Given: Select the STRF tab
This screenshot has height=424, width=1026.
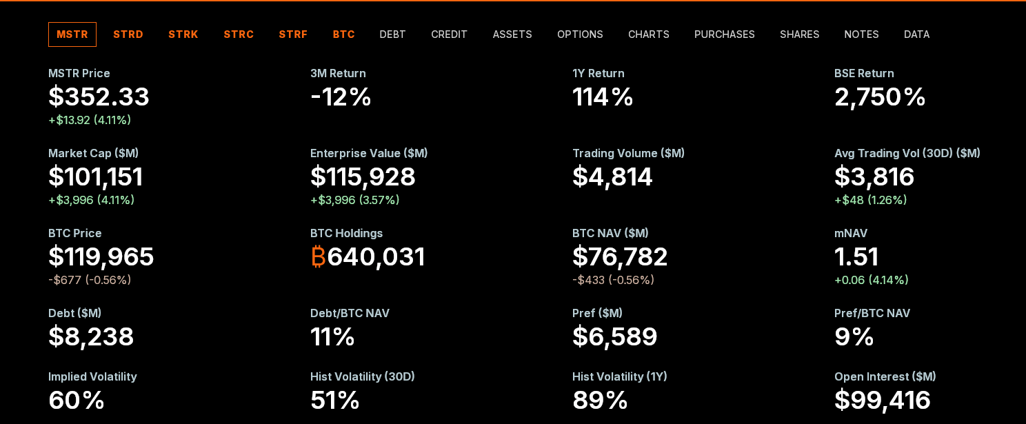Looking at the screenshot, I should [293, 34].
